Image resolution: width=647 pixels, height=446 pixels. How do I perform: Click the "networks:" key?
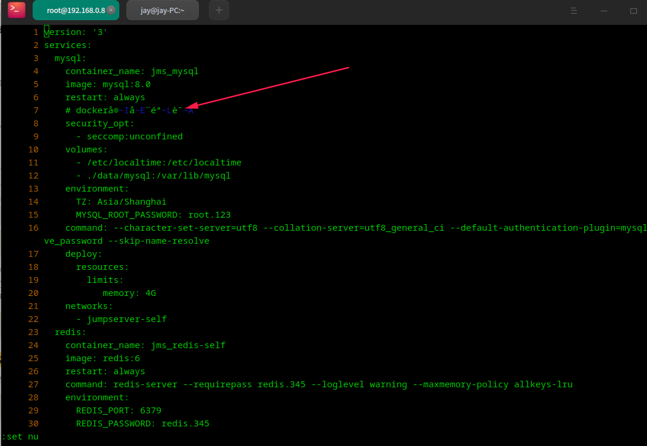pyautogui.click(x=89, y=306)
